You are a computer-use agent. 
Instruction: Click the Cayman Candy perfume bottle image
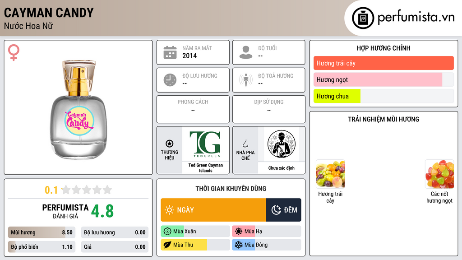pos(79,110)
